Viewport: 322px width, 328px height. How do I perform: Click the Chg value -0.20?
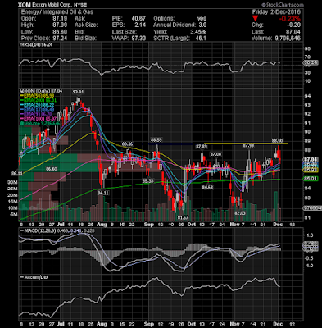[293, 25]
